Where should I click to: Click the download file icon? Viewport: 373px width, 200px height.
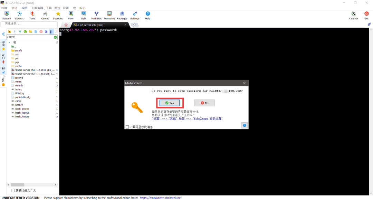15,31
